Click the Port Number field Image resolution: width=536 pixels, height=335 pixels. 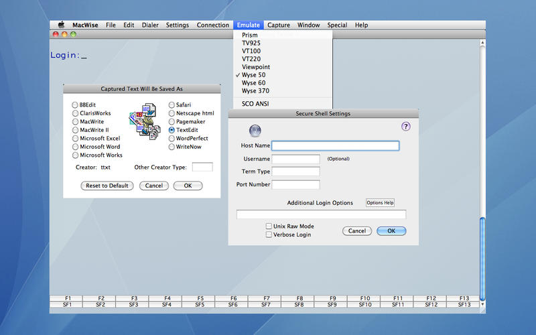click(x=295, y=185)
